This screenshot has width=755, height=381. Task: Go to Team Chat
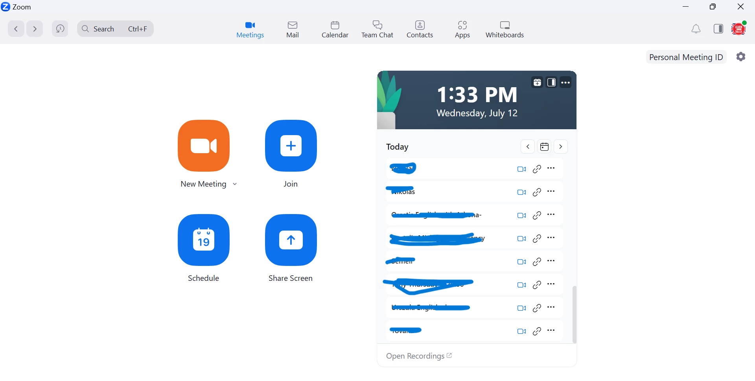[x=378, y=30]
